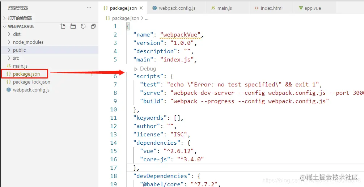Open the explorer more actions ellipsis
364x187 pixels.
pos(89,8)
